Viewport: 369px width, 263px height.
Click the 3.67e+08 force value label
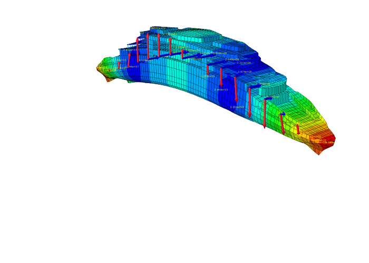point(245,71)
